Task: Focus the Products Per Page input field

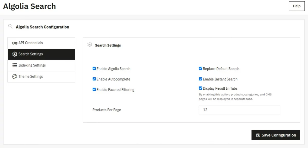Action: (239, 110)
